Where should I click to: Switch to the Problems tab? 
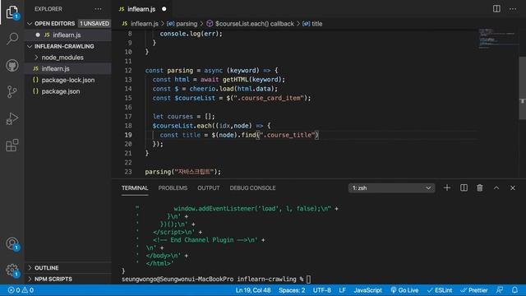click(173, 188)
